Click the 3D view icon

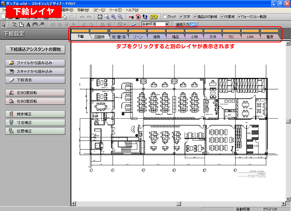pos(153,17)
